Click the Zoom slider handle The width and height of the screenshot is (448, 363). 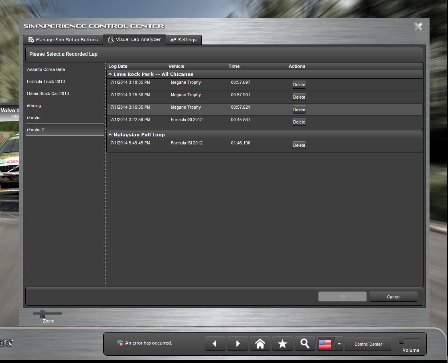click(x=43, y=314)
